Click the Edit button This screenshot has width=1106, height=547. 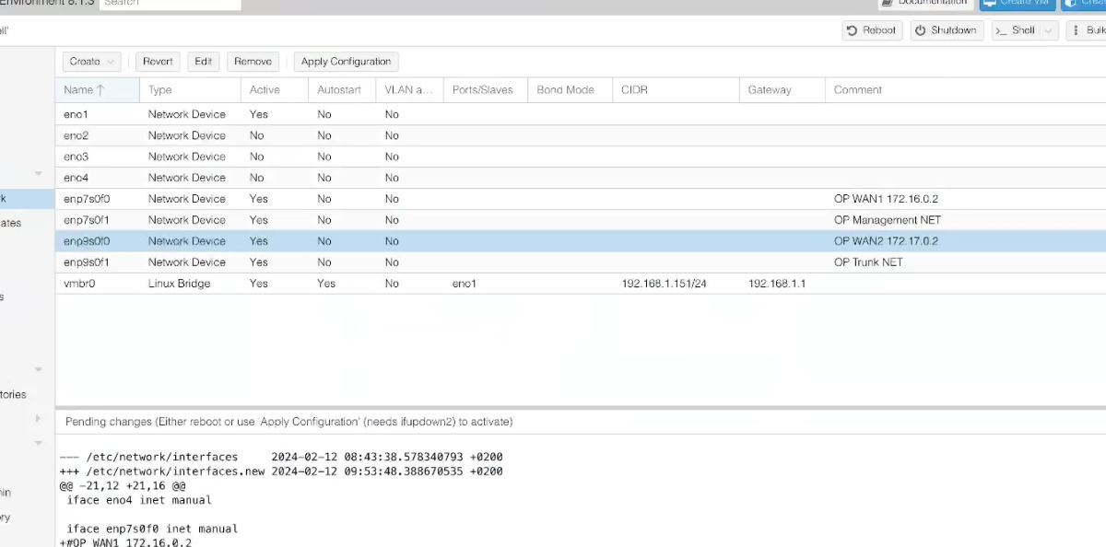[204, 62]
